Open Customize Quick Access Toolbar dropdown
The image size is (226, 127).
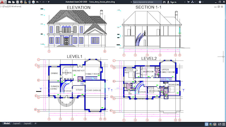point(49,2)
